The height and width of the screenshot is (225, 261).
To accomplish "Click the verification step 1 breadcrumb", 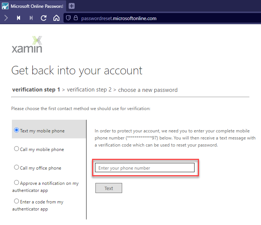I will 36,90.
